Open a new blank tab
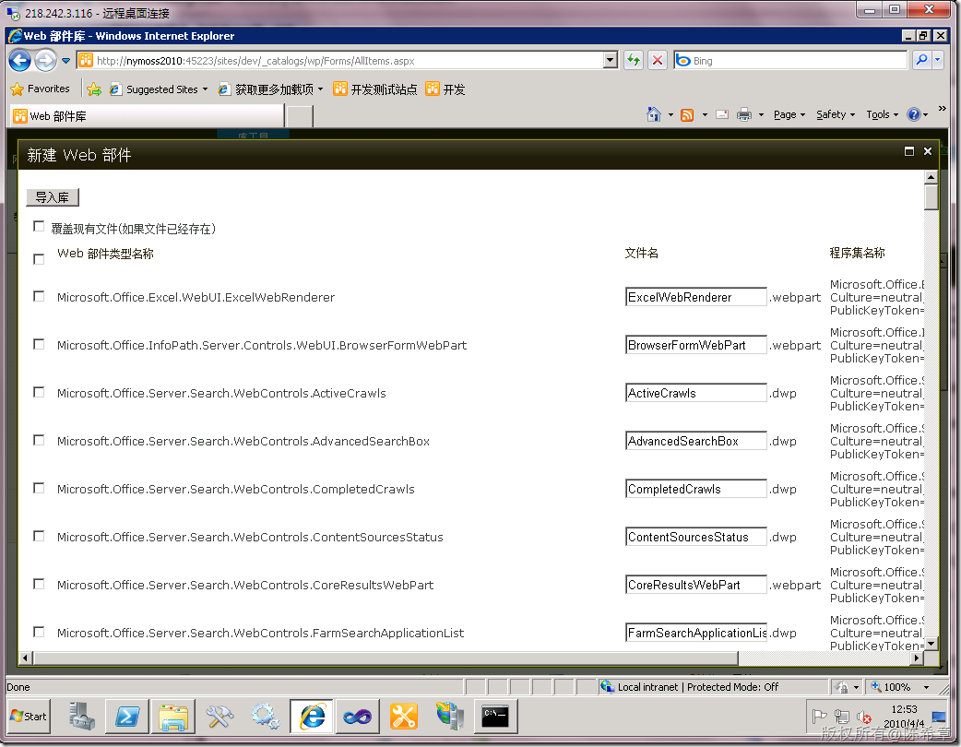 pyautogui.click(x=300, y=116)
